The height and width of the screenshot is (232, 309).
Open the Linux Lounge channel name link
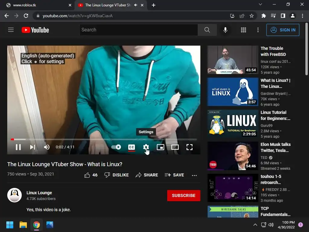[39, 193]
